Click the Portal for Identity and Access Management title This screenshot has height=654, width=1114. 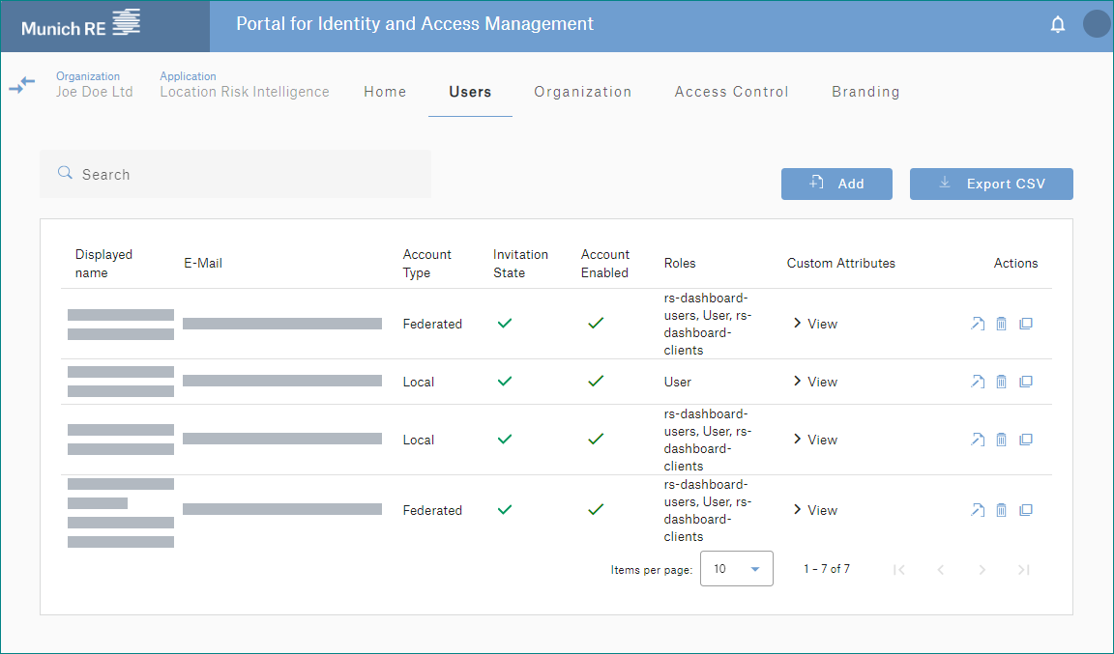tap(415, 24)
